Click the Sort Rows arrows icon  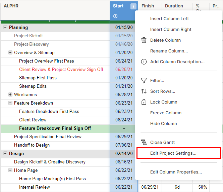tap(144, 91)
